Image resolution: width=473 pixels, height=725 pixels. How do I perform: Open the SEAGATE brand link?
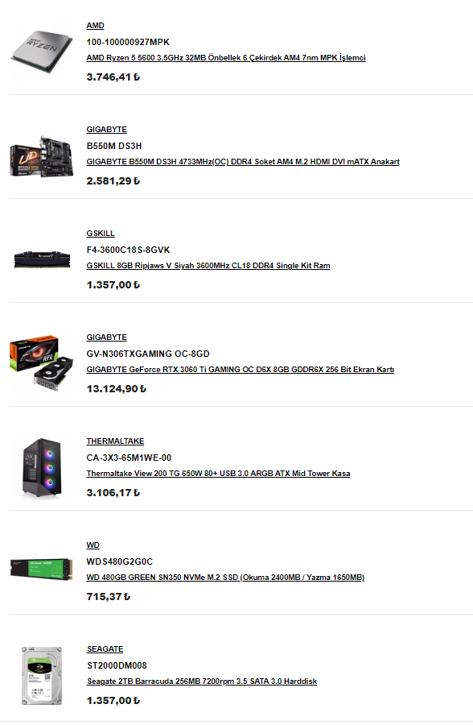coord(105,649)
